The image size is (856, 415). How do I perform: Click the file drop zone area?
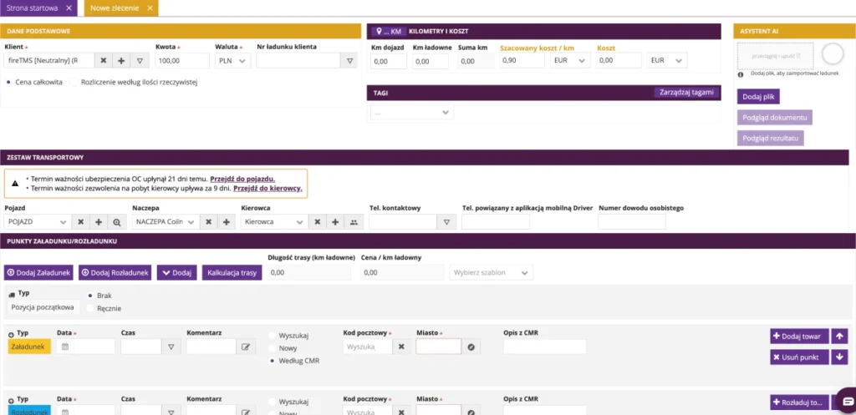click(775, 56)
